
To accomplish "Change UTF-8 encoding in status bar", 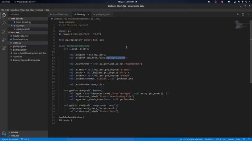I will pyautogui.click(x=218, y=139).
